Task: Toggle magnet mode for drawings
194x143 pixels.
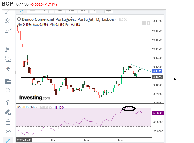Action: click(8, 103)
